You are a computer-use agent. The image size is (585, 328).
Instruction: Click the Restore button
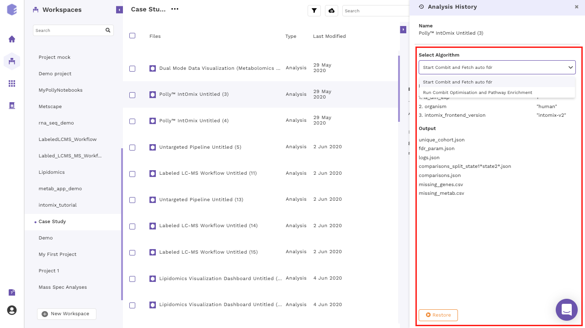438,315
